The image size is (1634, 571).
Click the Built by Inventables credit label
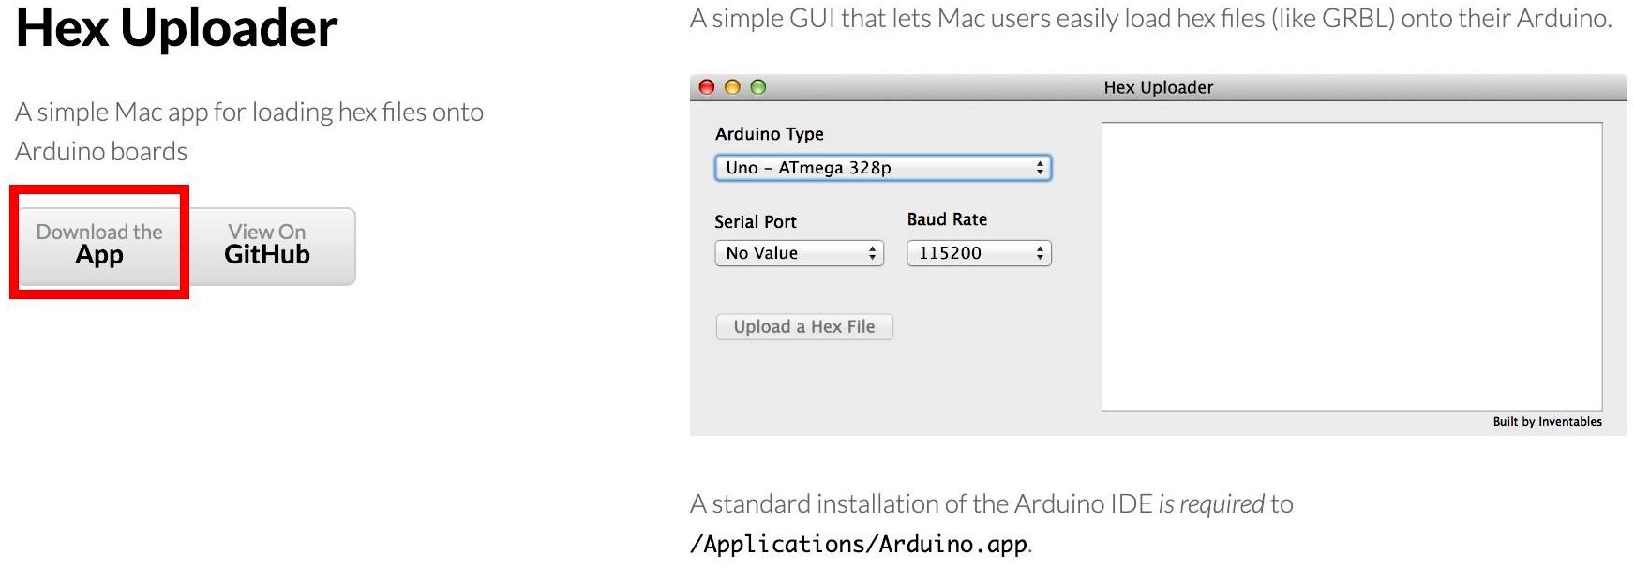click(1550, 422)
